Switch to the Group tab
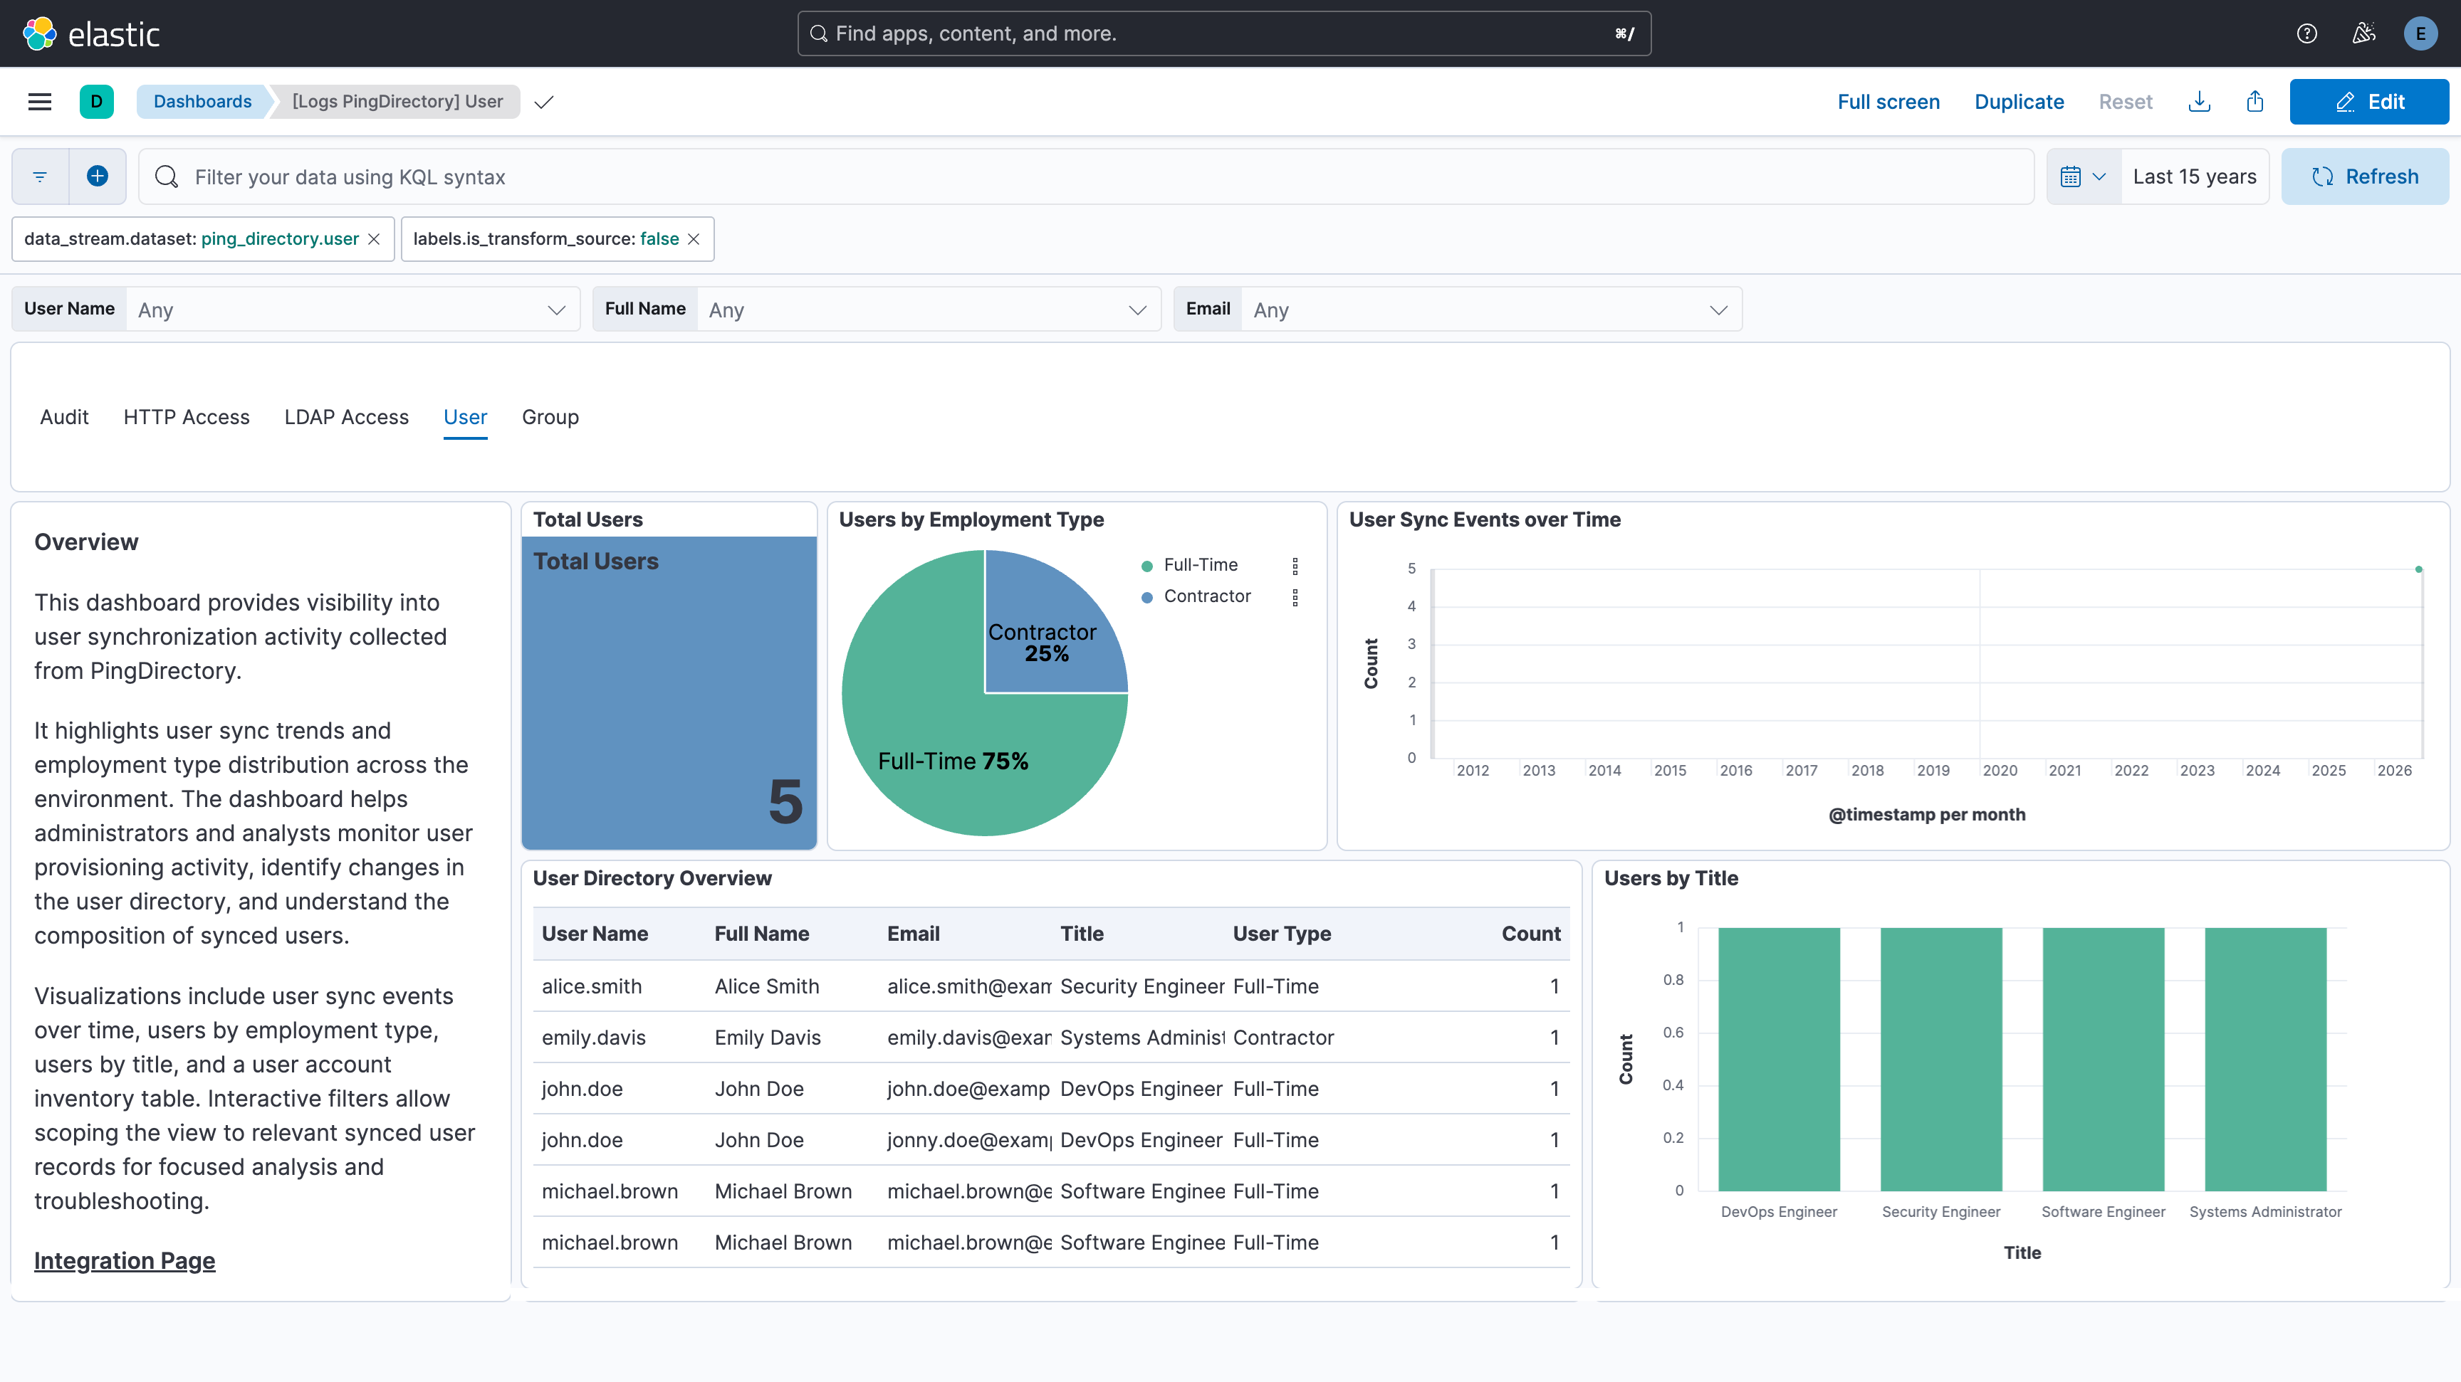 point(550,417)
